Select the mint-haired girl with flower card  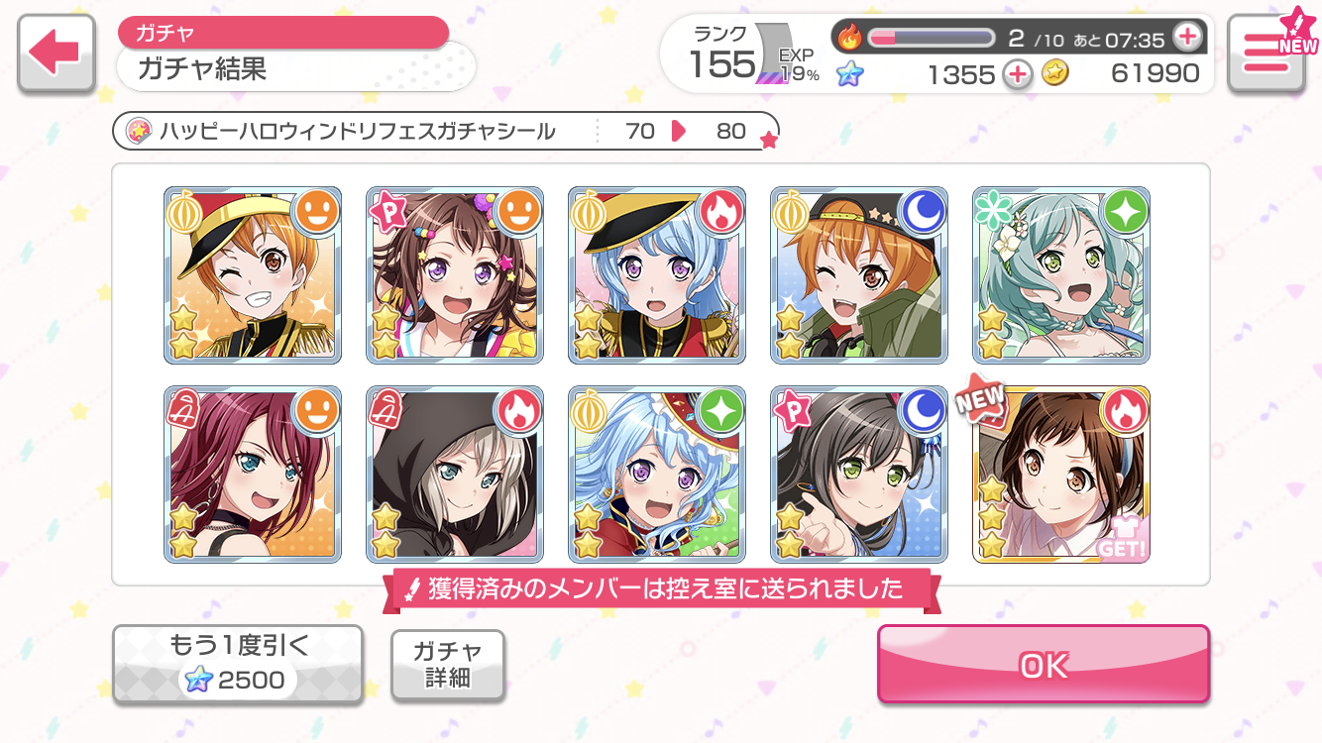1061,275
